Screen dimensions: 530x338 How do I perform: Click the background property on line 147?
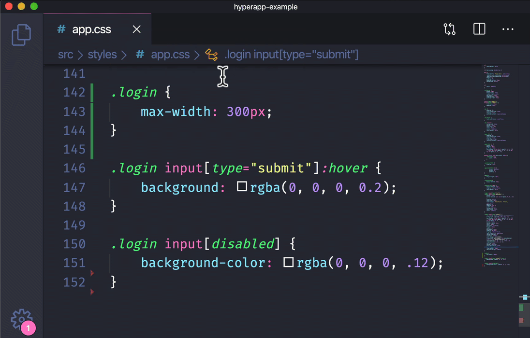(179, 187)
